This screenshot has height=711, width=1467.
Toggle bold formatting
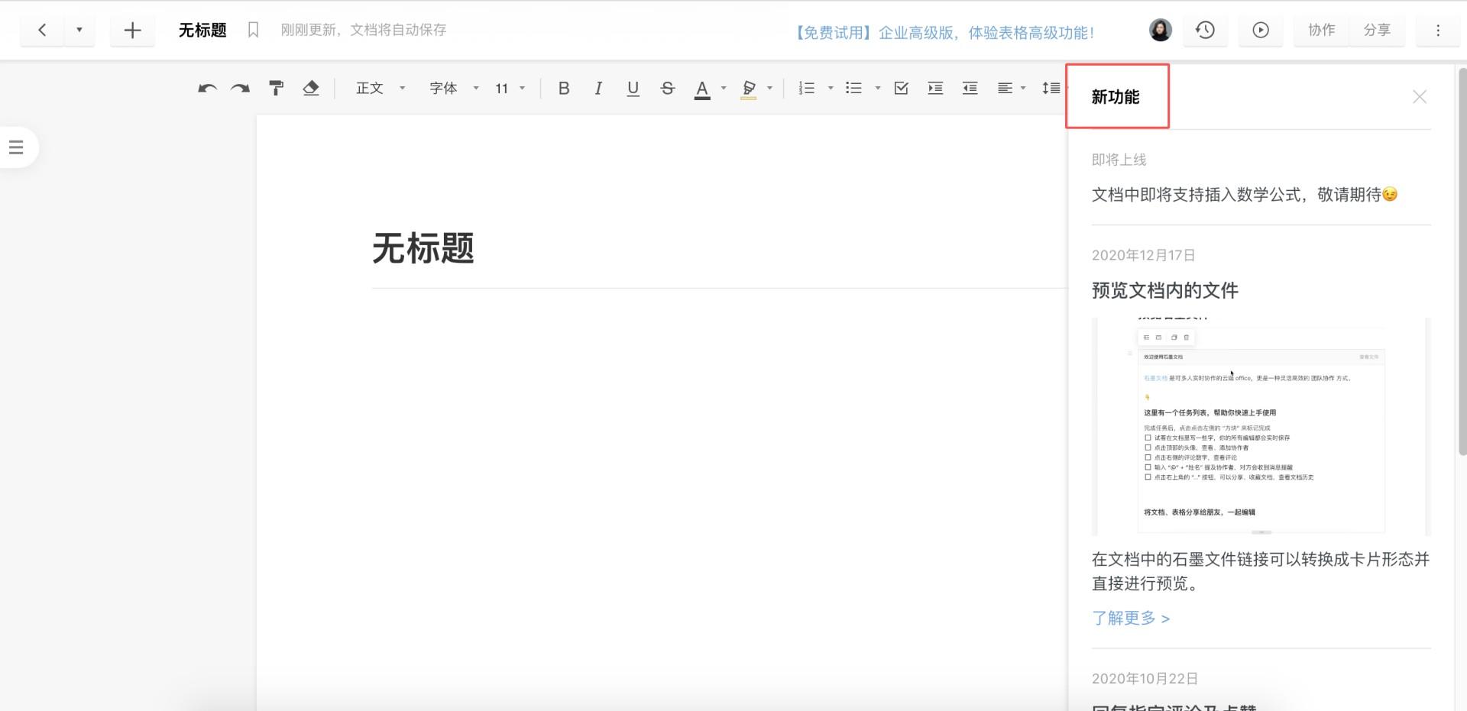[564, 89]
